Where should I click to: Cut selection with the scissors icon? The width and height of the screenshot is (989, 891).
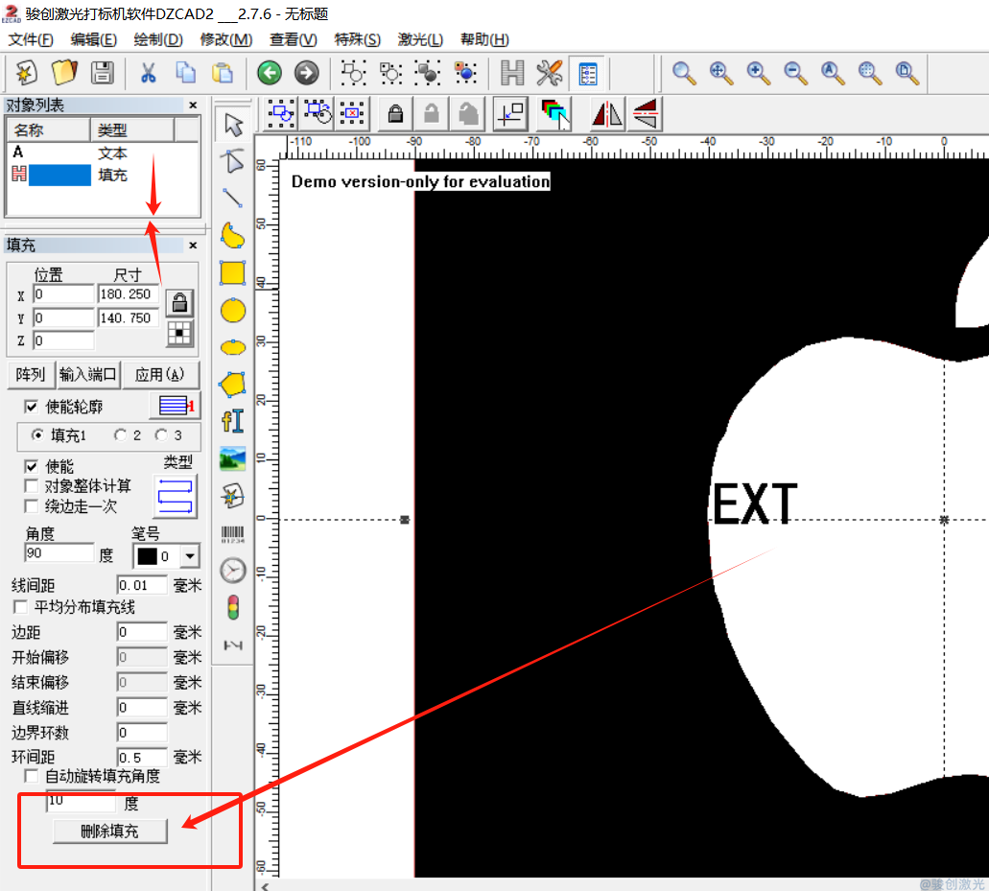148,73
